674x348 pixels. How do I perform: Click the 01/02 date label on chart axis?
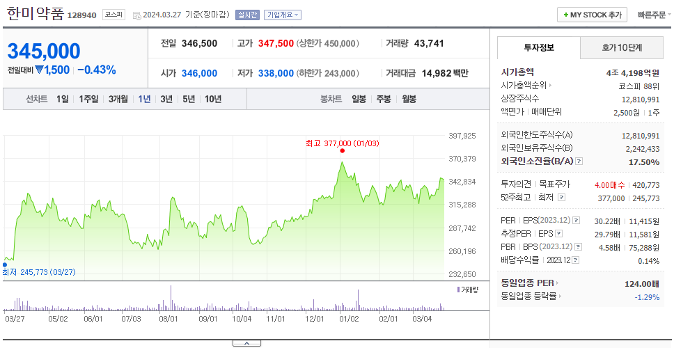pos(349,319)
